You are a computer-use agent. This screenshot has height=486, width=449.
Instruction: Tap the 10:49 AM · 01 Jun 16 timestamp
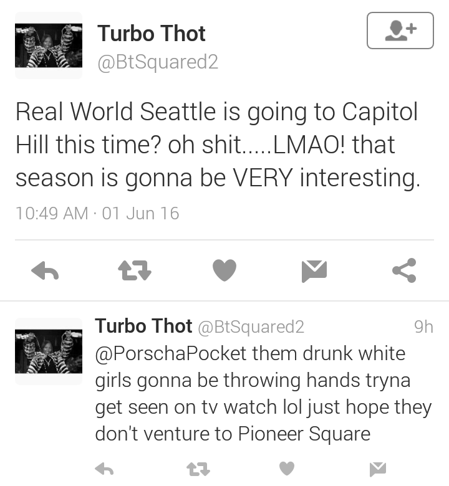tap(97, 213)
